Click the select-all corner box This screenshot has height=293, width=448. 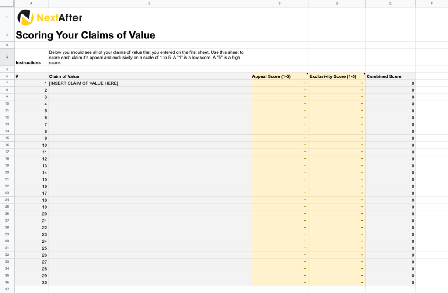[7, 3]
